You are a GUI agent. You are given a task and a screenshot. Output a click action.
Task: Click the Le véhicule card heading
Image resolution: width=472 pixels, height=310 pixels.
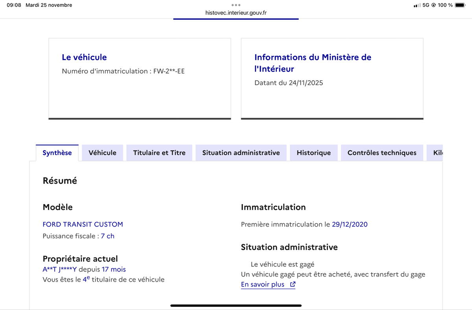click(84, 57)
